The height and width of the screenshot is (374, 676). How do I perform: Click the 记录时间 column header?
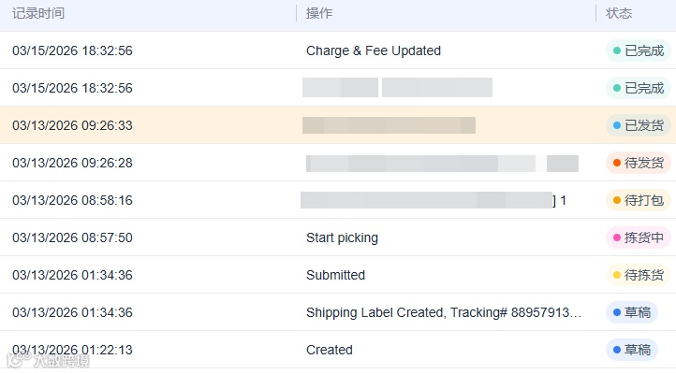[38, 13]
